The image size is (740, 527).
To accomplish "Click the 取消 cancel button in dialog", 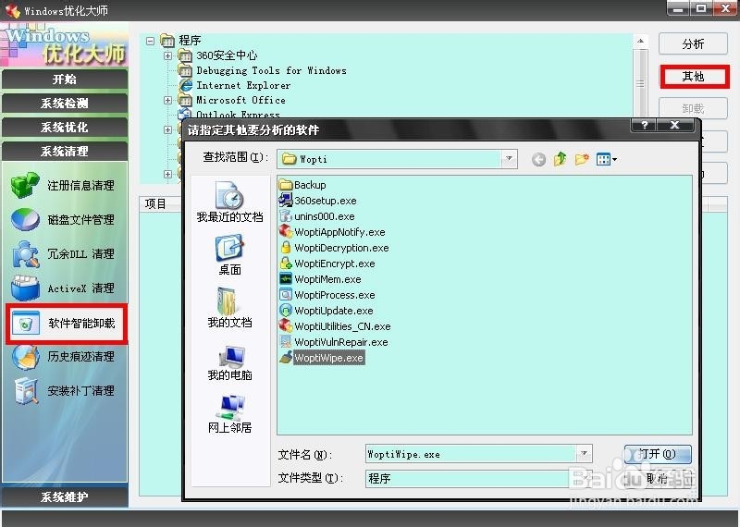I will 658,478.
